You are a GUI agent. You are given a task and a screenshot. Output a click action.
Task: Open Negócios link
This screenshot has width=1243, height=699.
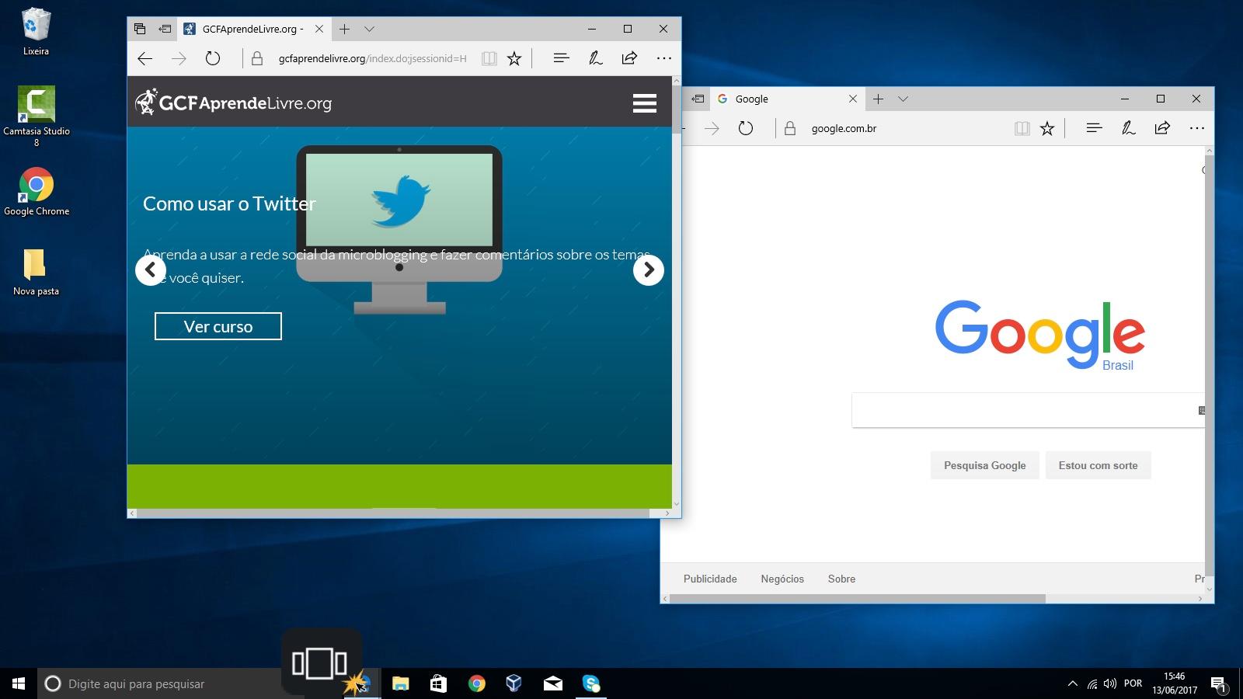point(782,579)
